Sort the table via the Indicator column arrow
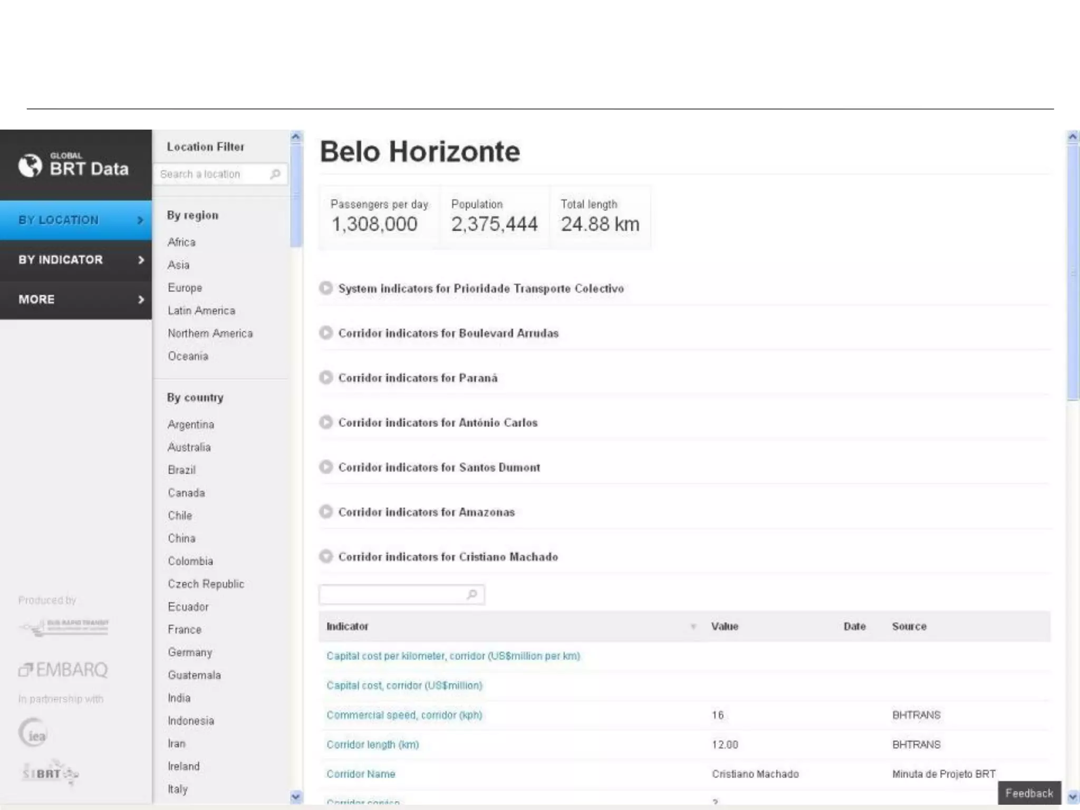The width and height of the screenshot is (1080, 810). (693, 626)
